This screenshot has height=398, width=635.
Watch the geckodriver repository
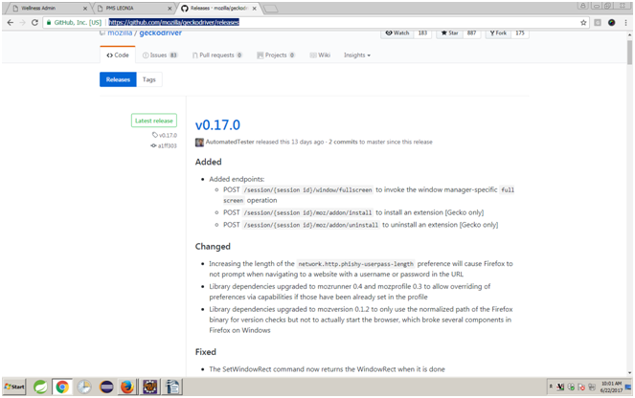pos(397,33)
